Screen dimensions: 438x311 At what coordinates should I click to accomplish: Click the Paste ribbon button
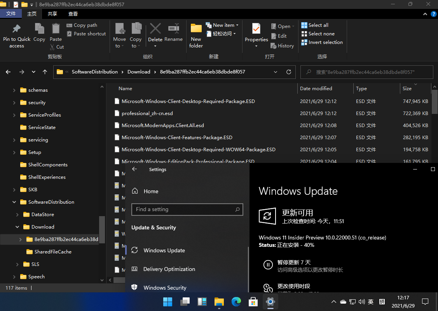click(56, 32)
